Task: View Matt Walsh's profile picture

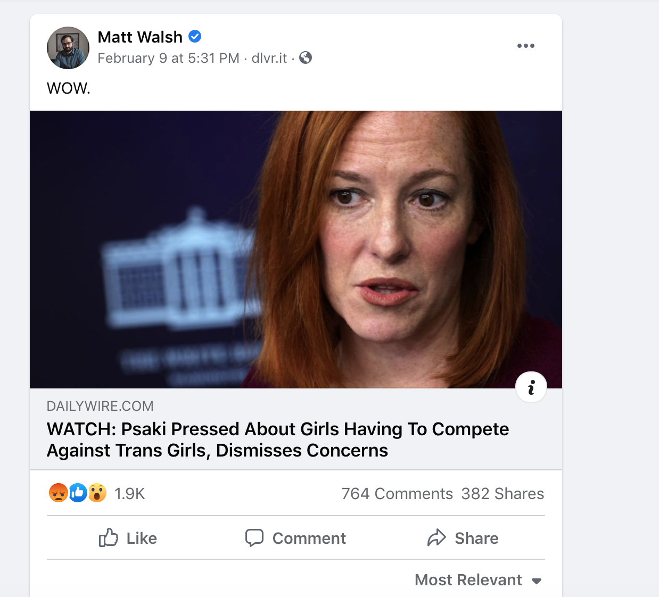Action: [68, 47]
